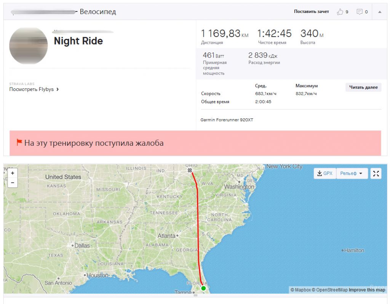This screenshot has width=390, height=304.
Task: Open the OpenStreetMap attribution link
Action: [x=329, y=290]
